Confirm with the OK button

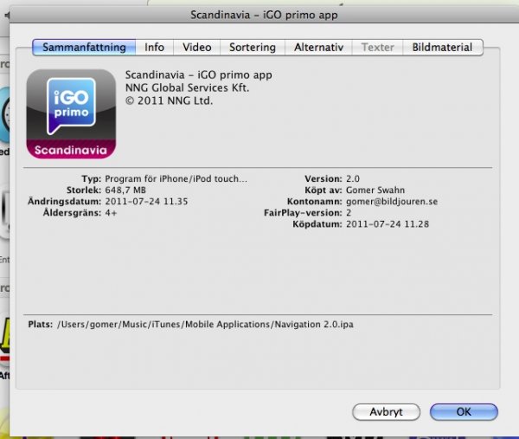pyautogui.click(x=463, y=411)
